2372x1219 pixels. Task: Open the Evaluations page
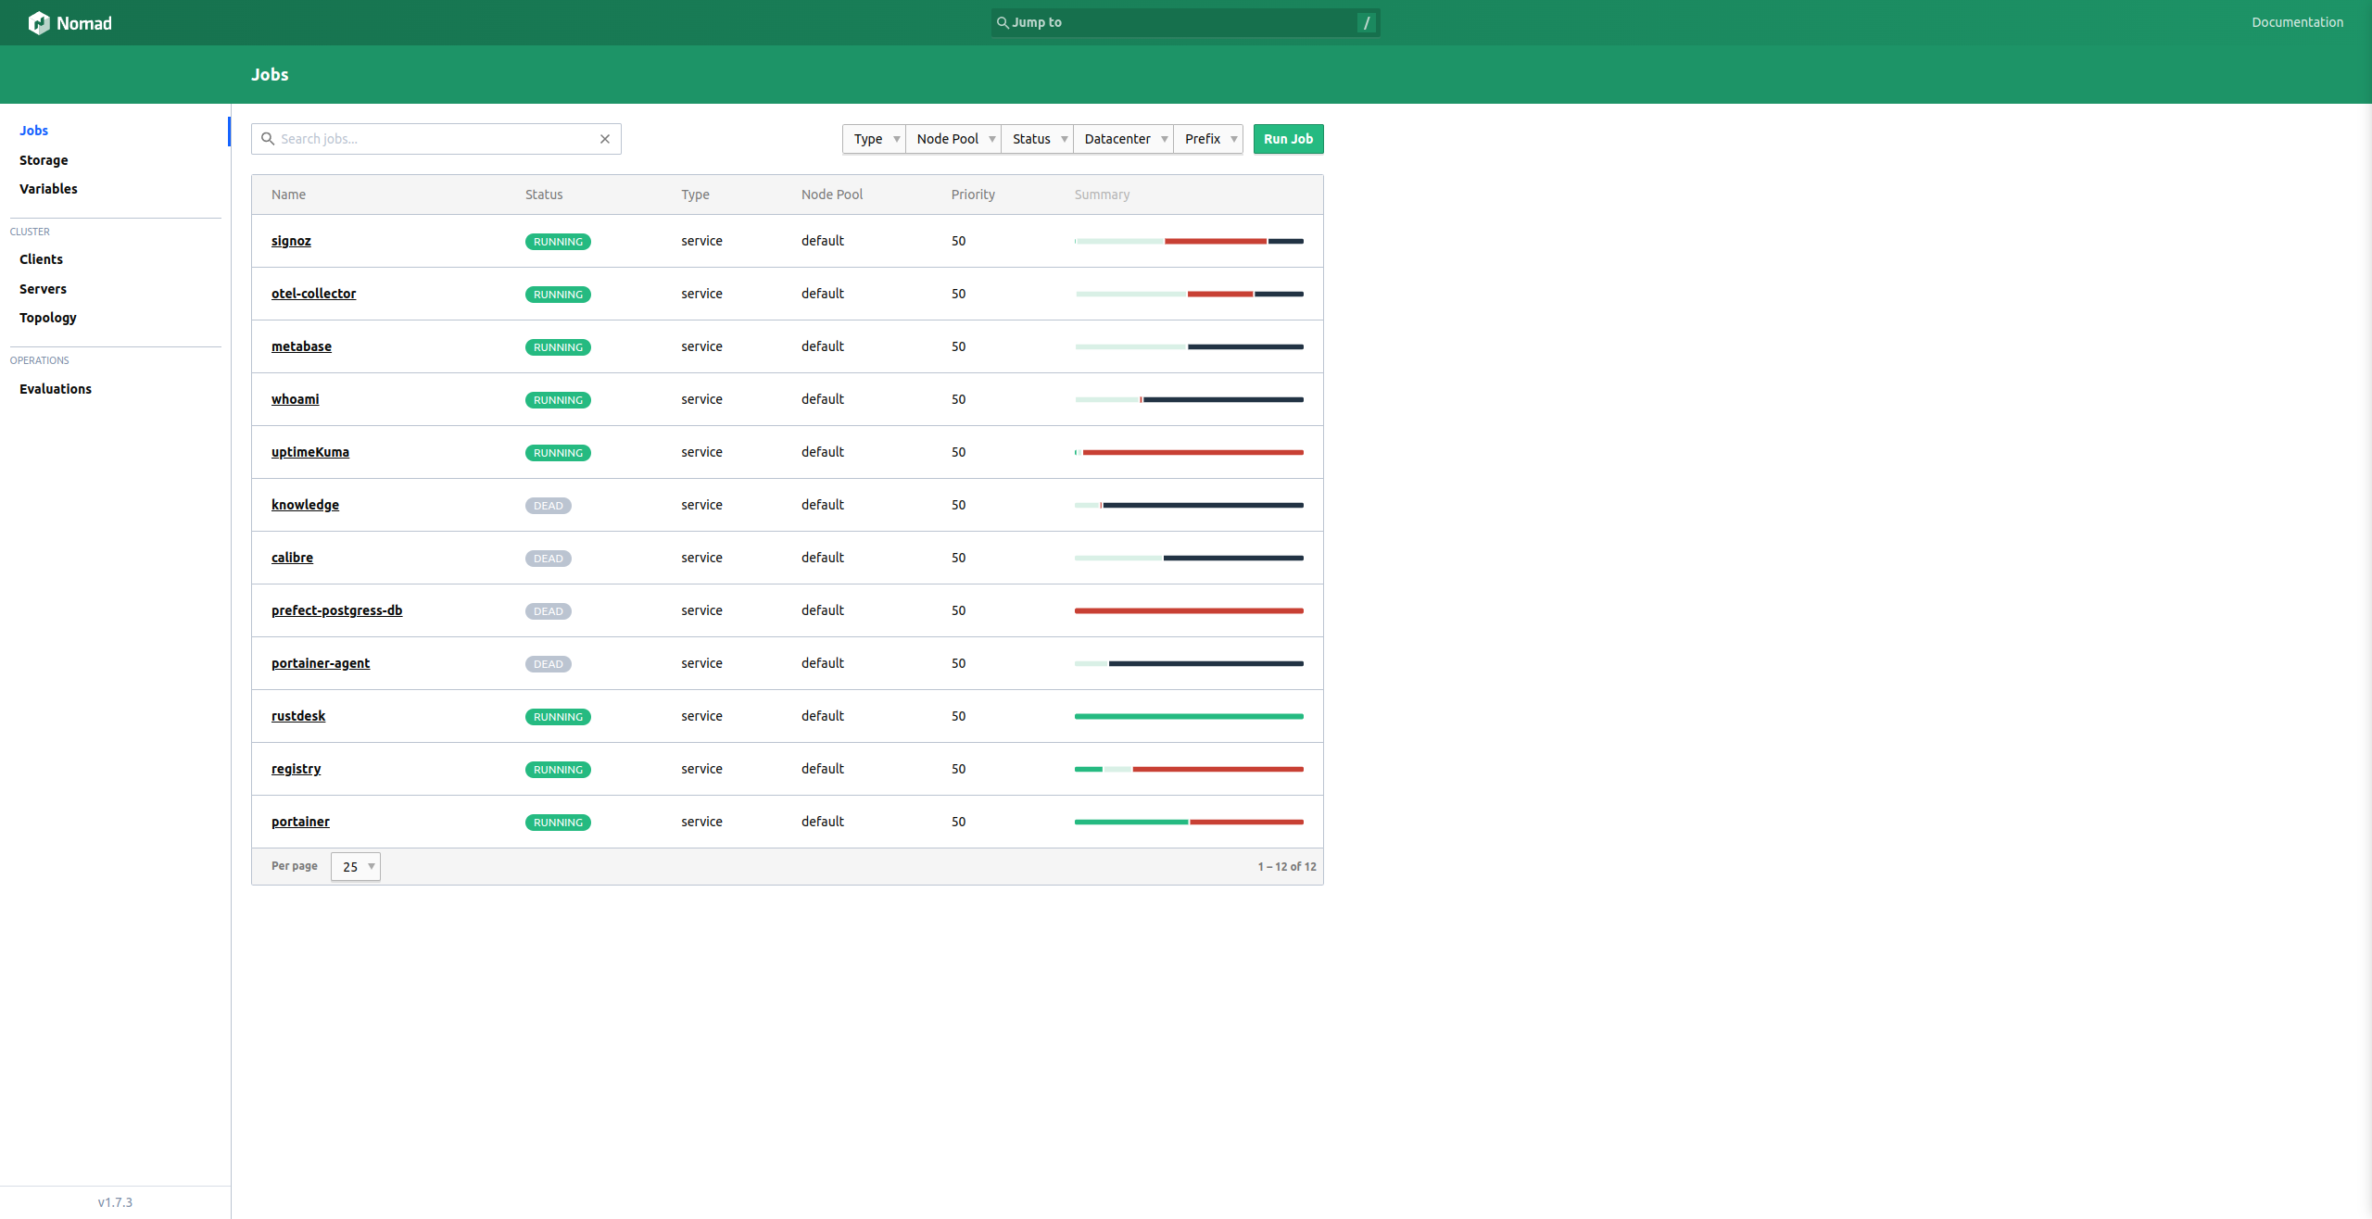tap(56, 389)
